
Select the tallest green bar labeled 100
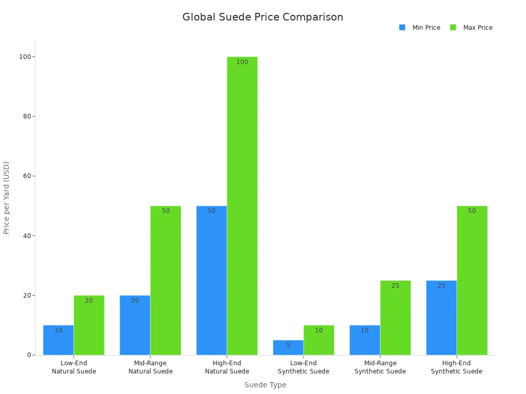pyautogui.click(x=242, y=206)
